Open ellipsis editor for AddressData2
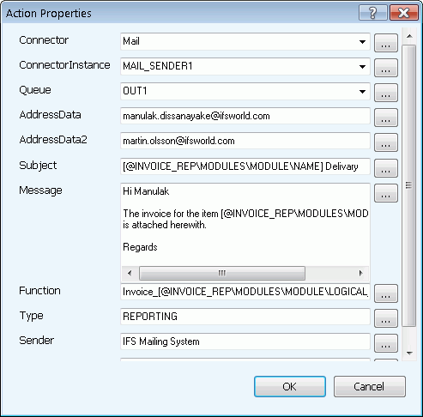Screen dimensions: 423x417 [x=386, y=142]
